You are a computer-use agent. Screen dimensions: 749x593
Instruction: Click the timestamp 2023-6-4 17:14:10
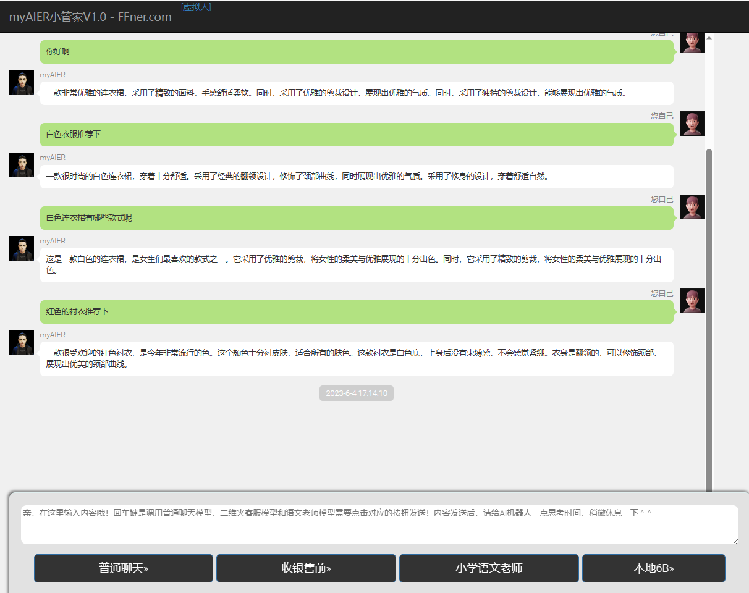coord(357,393)
